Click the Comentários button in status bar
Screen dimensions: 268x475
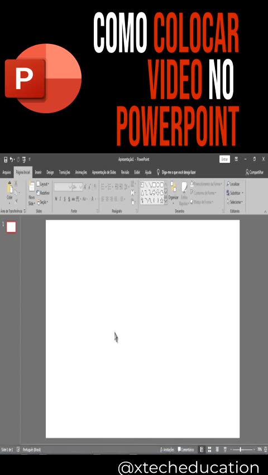pyautogui.click(x=186, y=449)
